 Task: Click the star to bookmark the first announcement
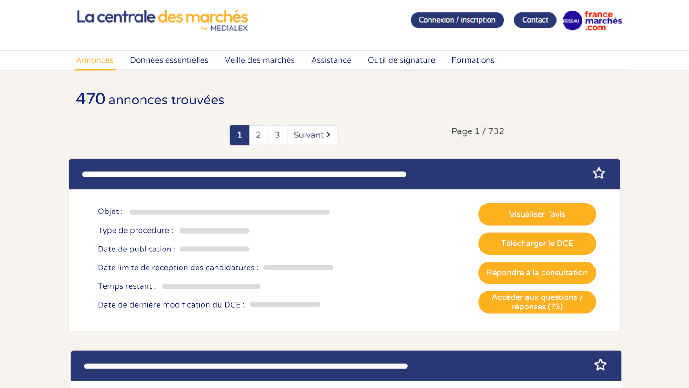pos(599,173)
